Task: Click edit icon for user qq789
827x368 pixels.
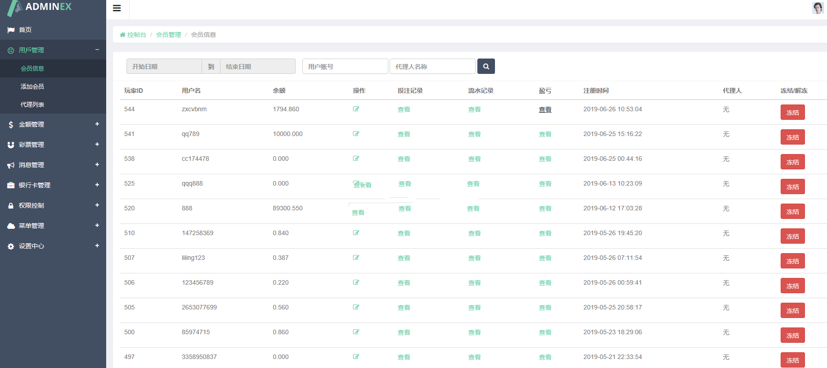Action: tap(356, 134)
